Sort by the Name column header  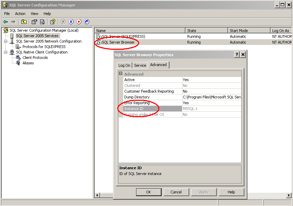(x=140, y=31)
